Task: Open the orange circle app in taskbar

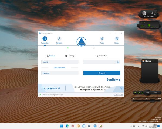Action: [x=78, y=126]
